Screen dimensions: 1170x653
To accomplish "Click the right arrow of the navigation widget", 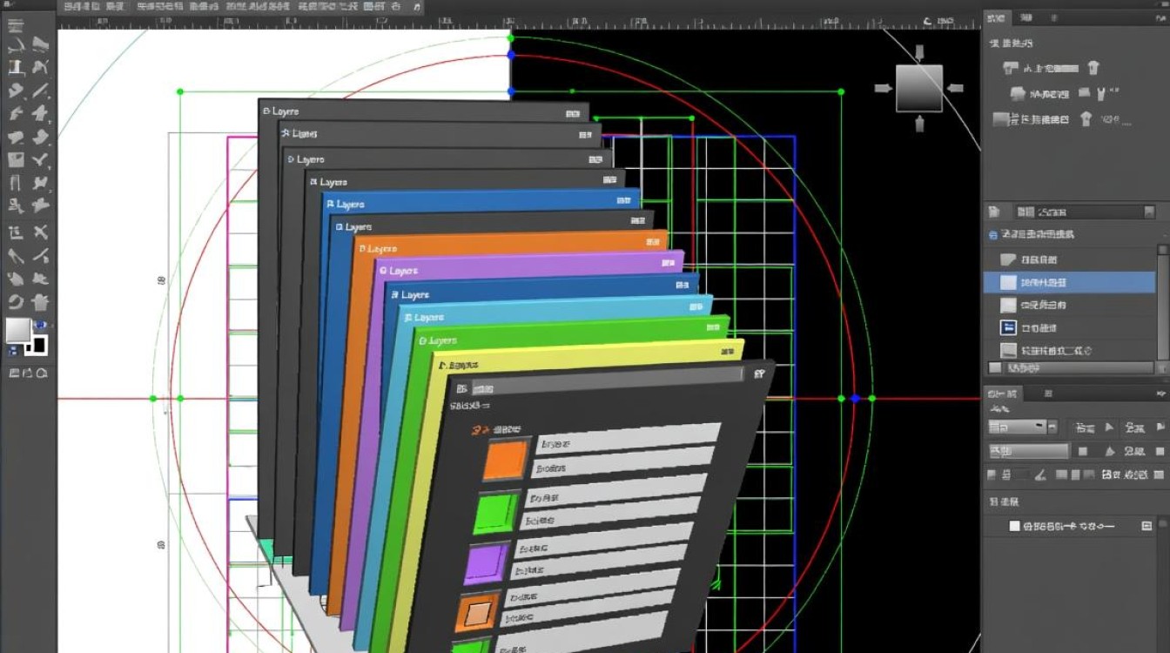I will [955, 87].
